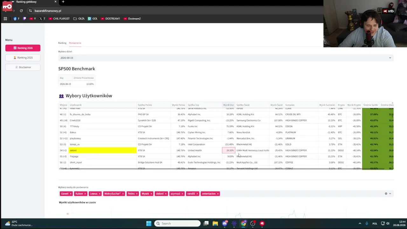Open the Twitch bookmark icon
The width and height of the screenshot is (407, 229).
[x=24, y=19]
